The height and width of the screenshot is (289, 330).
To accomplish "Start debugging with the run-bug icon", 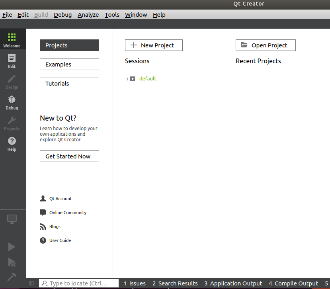I will (x=12, y=262).
